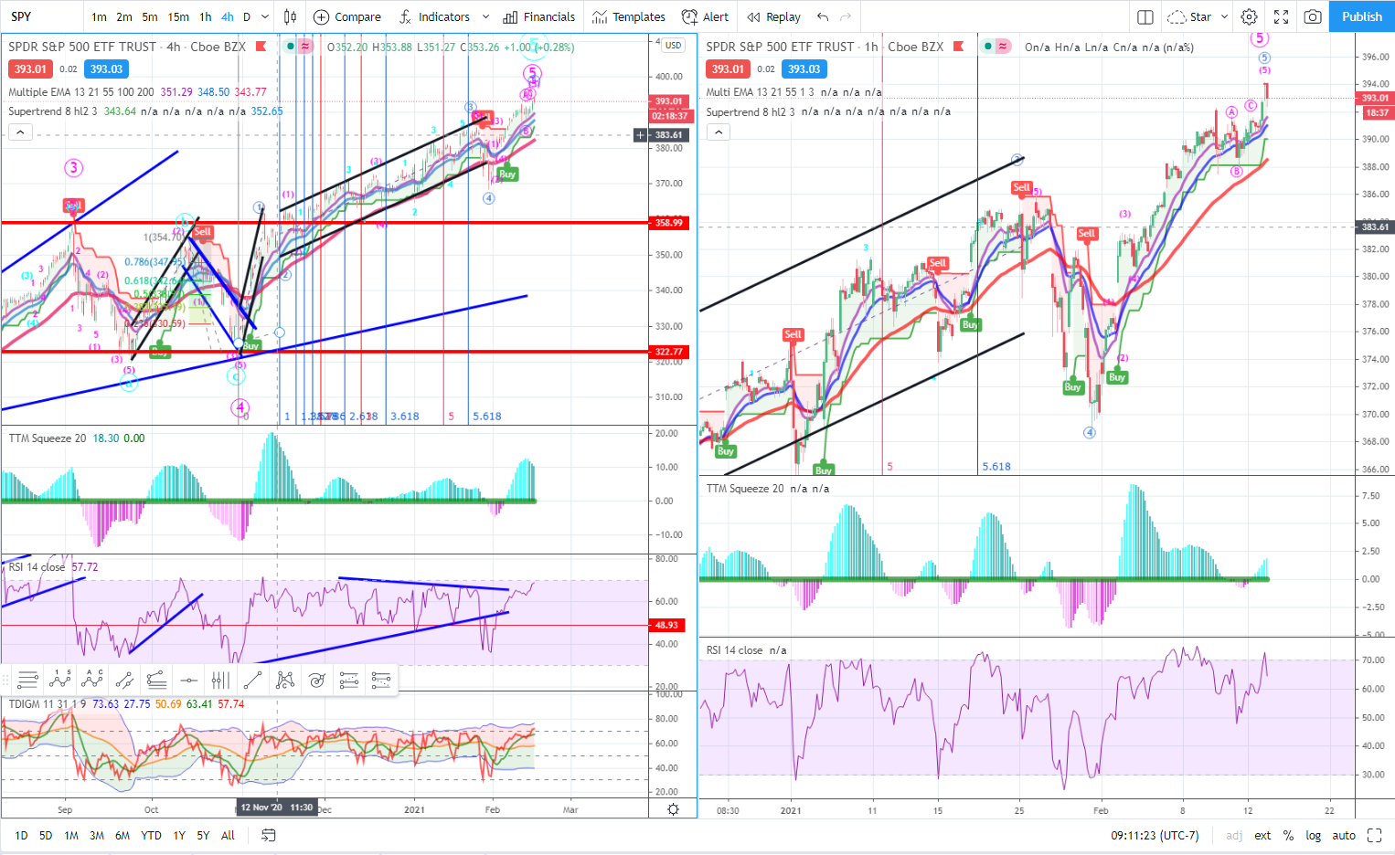
Task: Toggle auto scale mode
Action: click(x=1344, y=835)
